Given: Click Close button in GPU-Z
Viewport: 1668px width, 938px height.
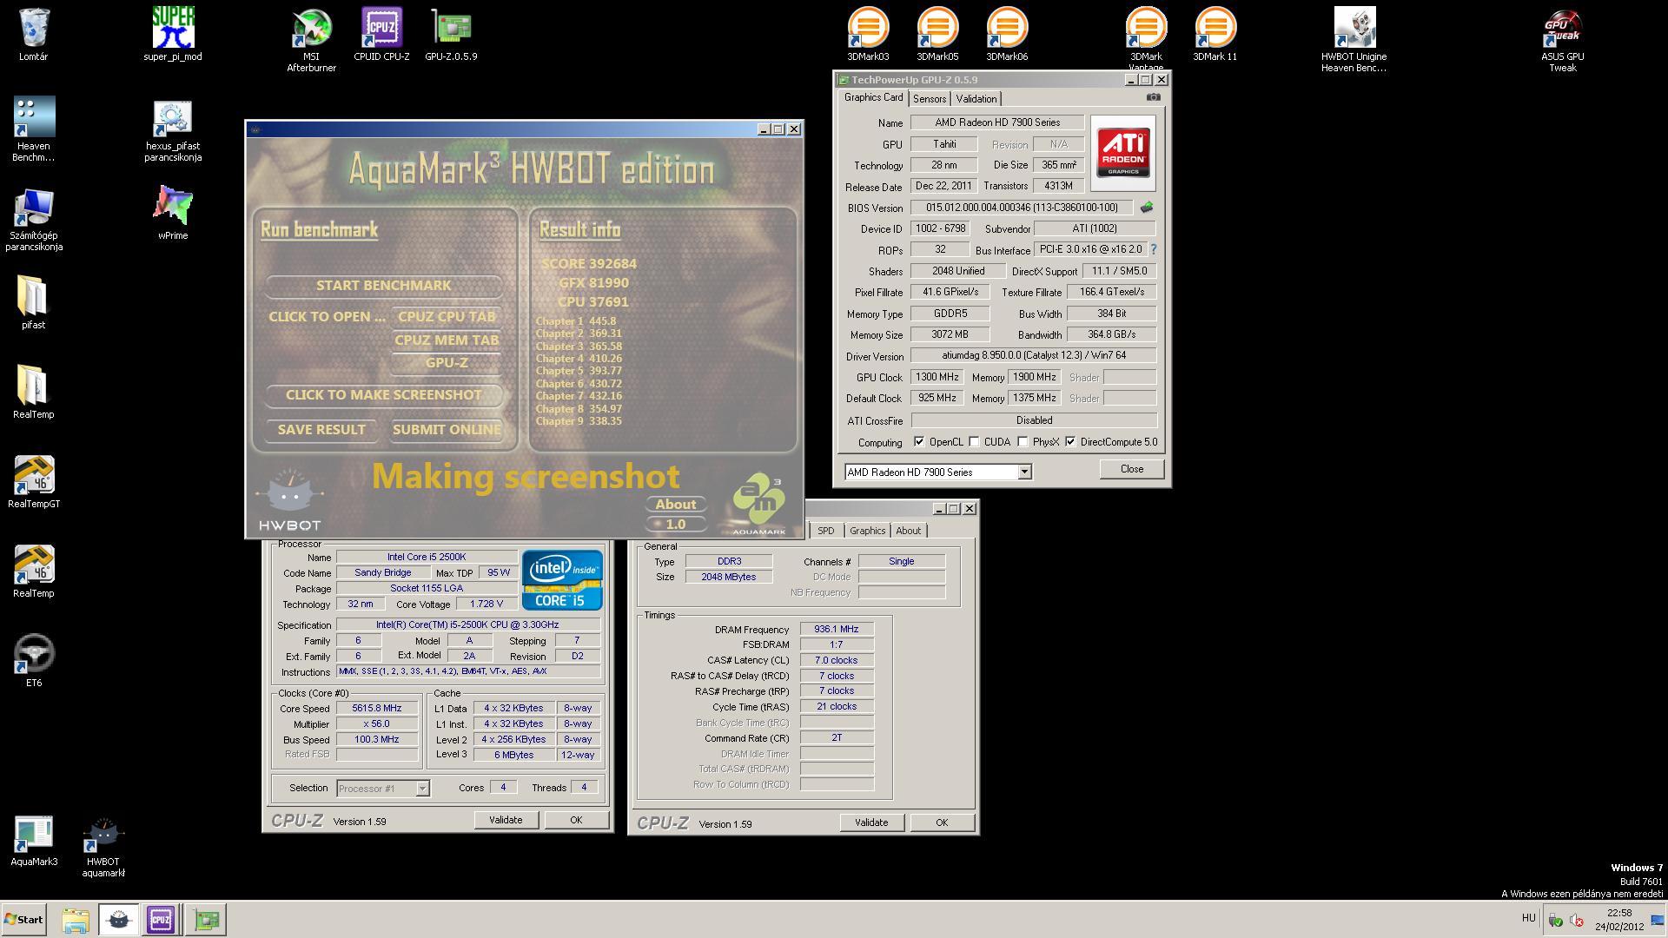Looking at the screenshot, I should pyautogui.click(x=1132, y=469).
